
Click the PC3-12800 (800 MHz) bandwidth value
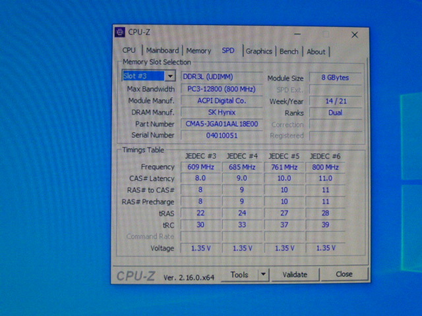point(222,89)
